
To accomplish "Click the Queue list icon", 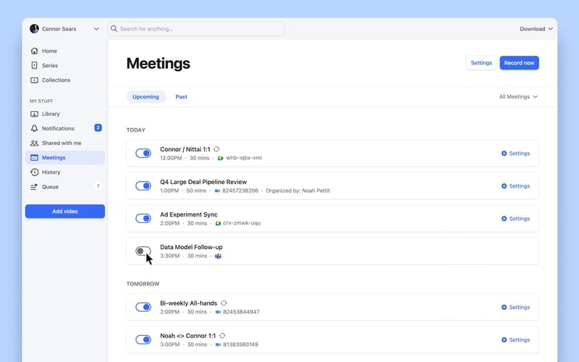I will click(x=34, y=187).
